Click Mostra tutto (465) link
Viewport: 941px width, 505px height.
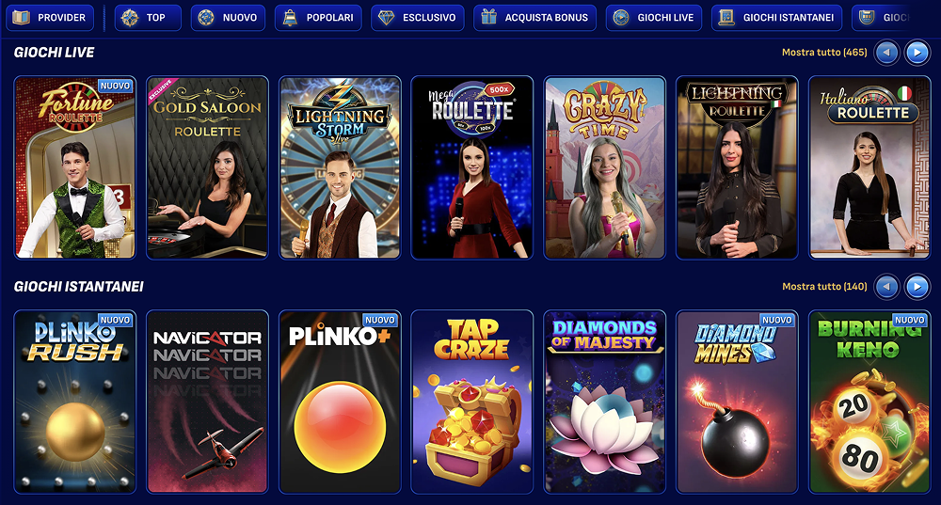click(x=824, y=53)
